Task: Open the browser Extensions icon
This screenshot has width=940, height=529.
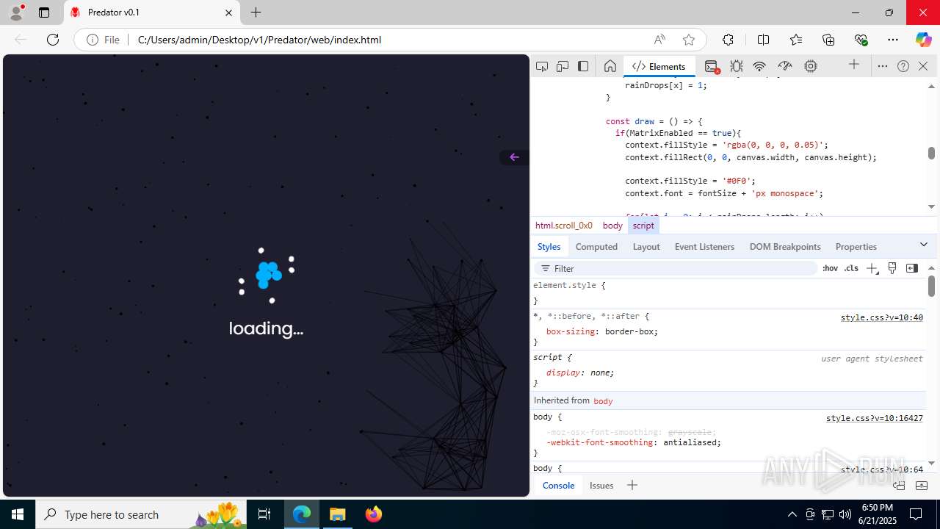Action: coord(728,40)
